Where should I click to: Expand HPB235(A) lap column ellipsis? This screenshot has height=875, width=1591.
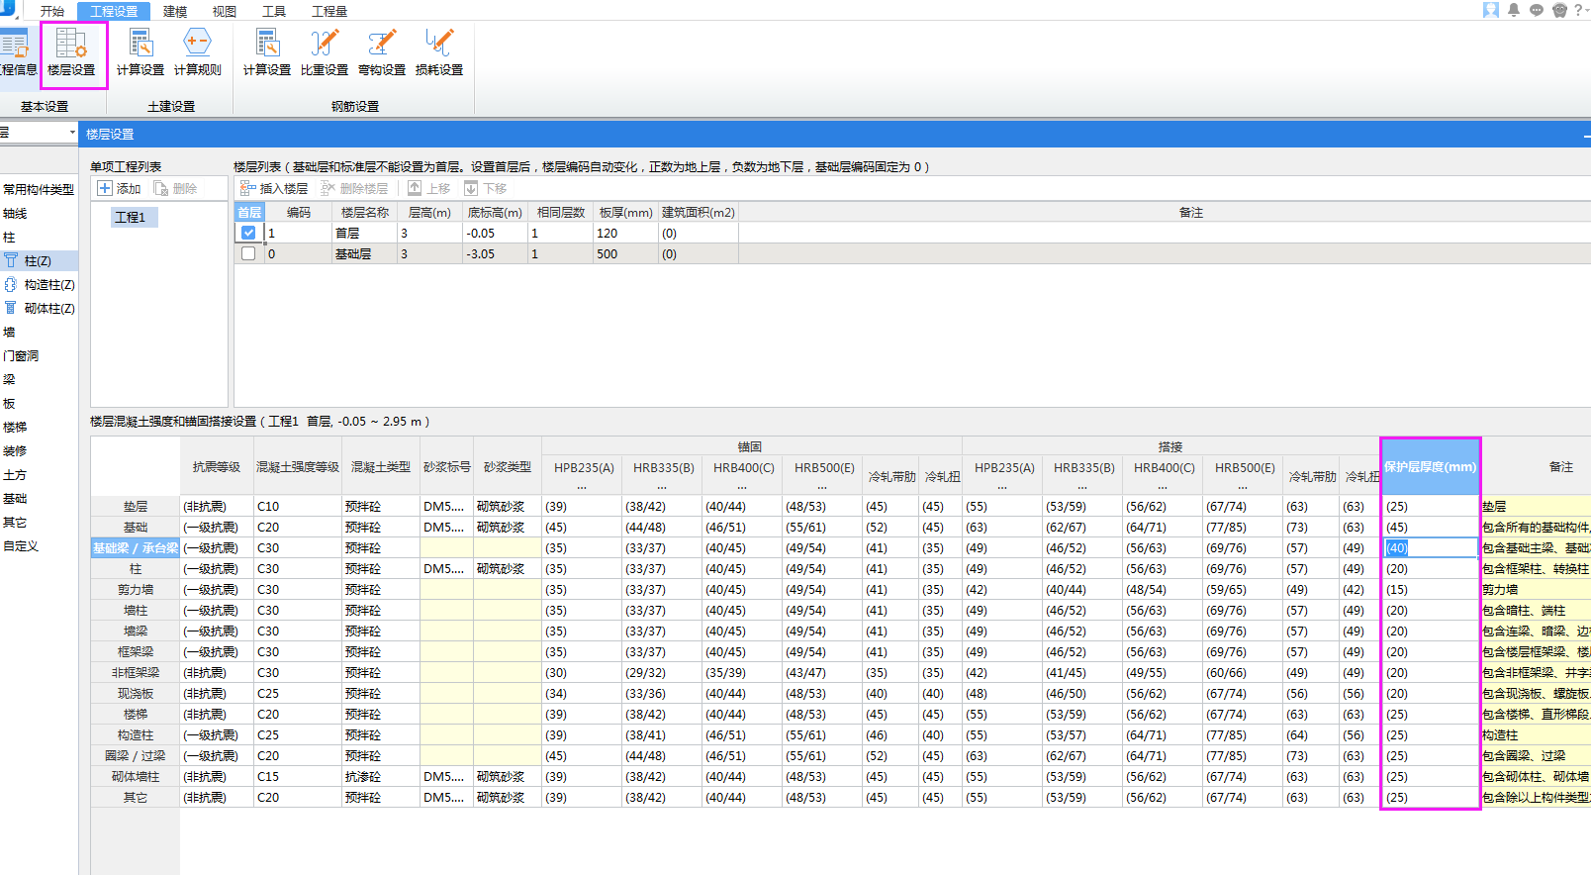(1003, 487)
